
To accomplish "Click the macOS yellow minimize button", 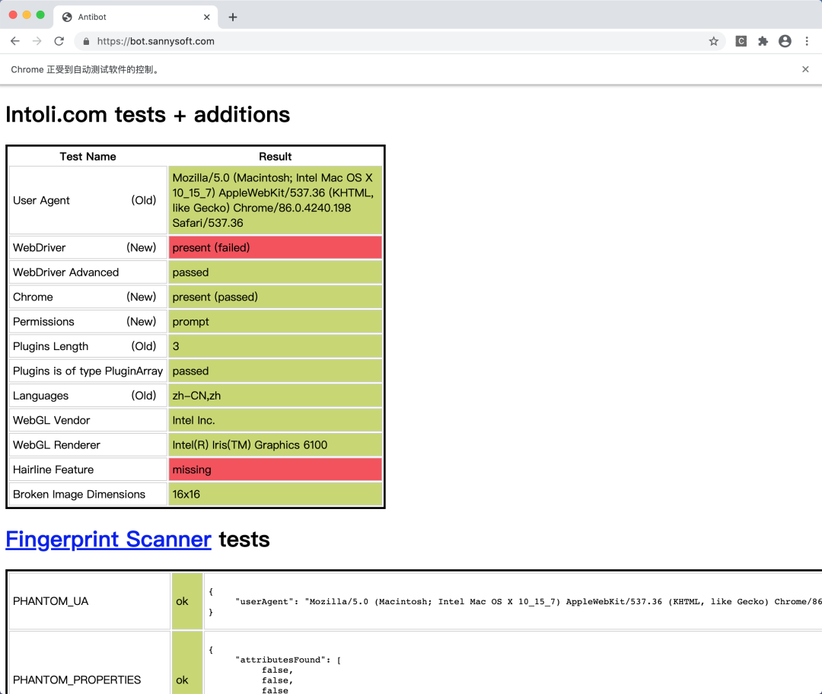I will (x=27, y=15).
